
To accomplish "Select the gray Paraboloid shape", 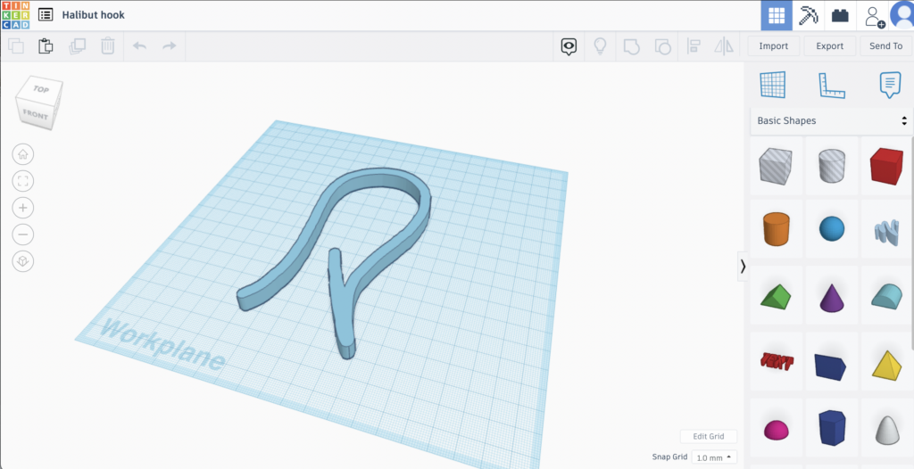I will click(x=886, y=430).
